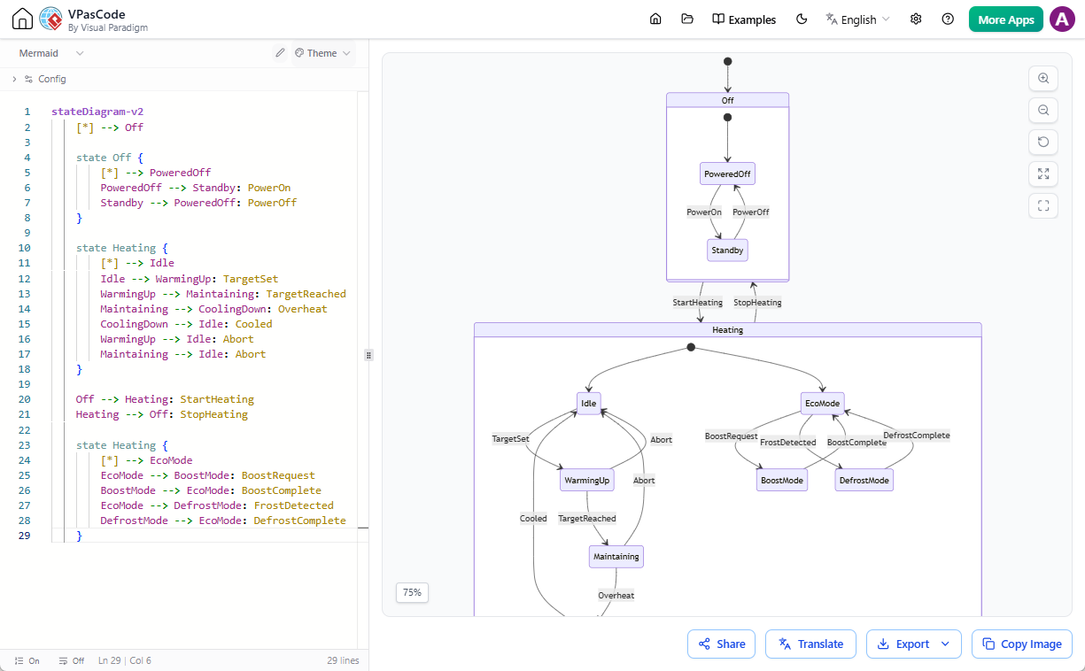Screen dimensions: 1085x671
Task: Open the user avatar A menu
Action: [x=1062, y=19]
